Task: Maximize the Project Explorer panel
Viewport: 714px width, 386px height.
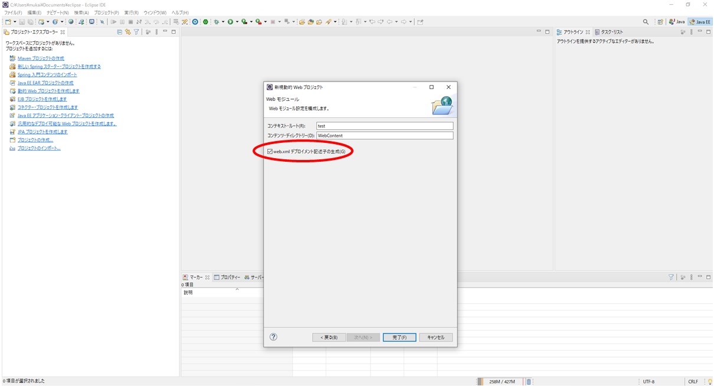Action: (x=173, y=31)
